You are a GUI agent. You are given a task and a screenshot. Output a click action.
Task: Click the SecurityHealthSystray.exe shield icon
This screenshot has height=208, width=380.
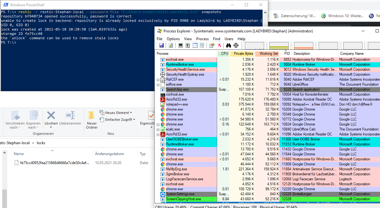point(163,74)
